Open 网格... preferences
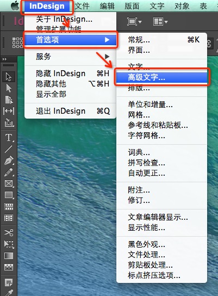The height and width of the screenshot is (296, 218). pyautogui.click(x=162, y=115)
